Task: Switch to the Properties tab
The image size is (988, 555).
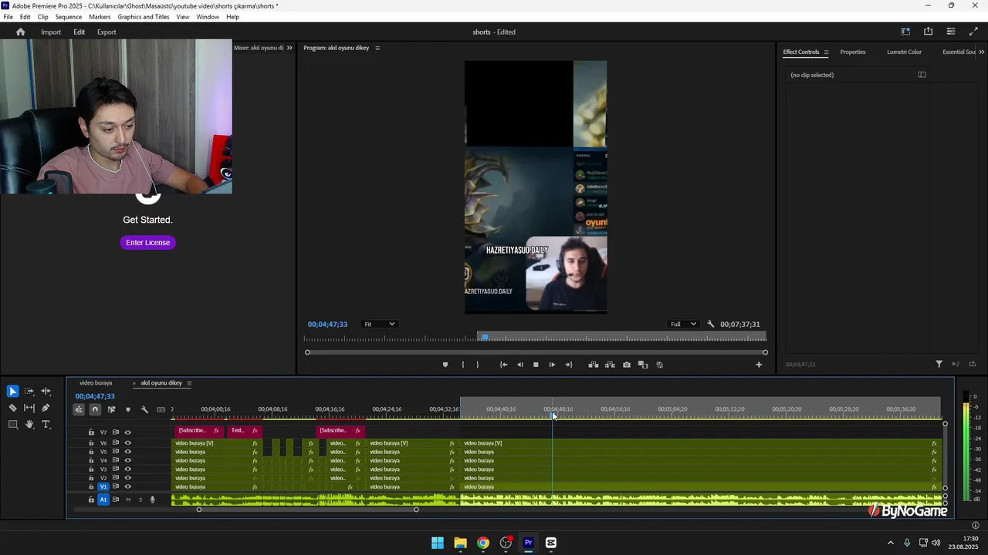Action: (x=853, y=52)
